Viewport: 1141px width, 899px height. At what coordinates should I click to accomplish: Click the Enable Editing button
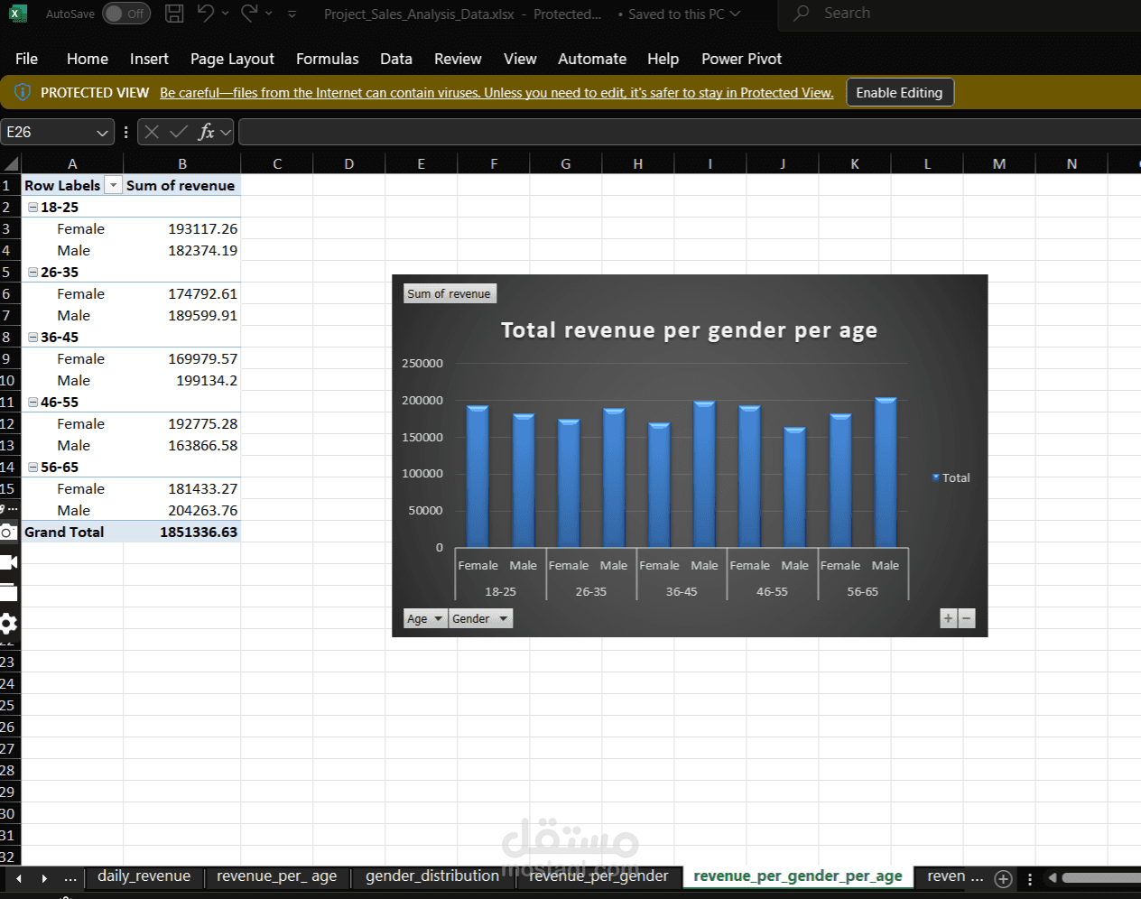pos(899,92)
